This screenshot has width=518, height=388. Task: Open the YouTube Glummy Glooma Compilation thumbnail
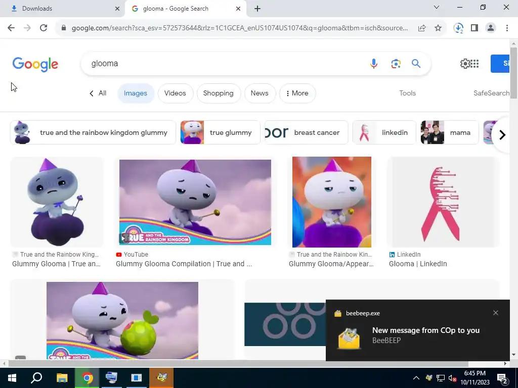195,202
